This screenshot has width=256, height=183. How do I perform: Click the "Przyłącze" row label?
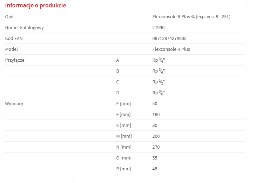(x=15, y=60)
